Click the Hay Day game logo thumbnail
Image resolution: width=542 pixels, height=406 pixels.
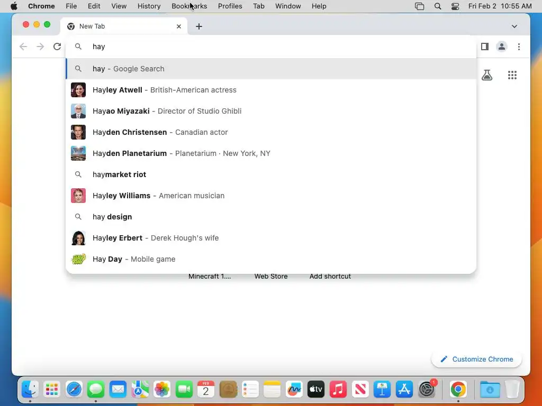click(78, 259)
